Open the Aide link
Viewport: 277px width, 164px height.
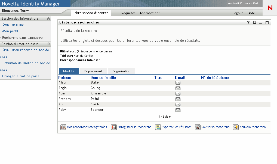[252, 13]
